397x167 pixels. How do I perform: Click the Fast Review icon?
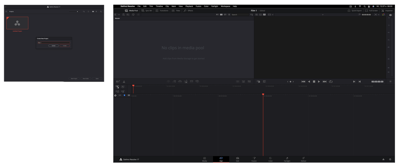pyautogui.click(x=258, y=82)
